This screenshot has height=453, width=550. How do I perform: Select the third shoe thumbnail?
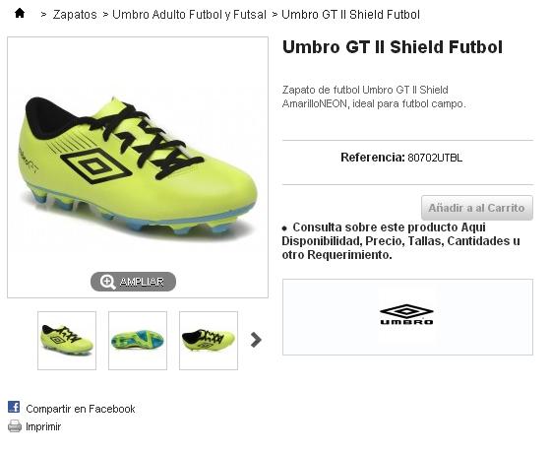click(x=209, y=341)
